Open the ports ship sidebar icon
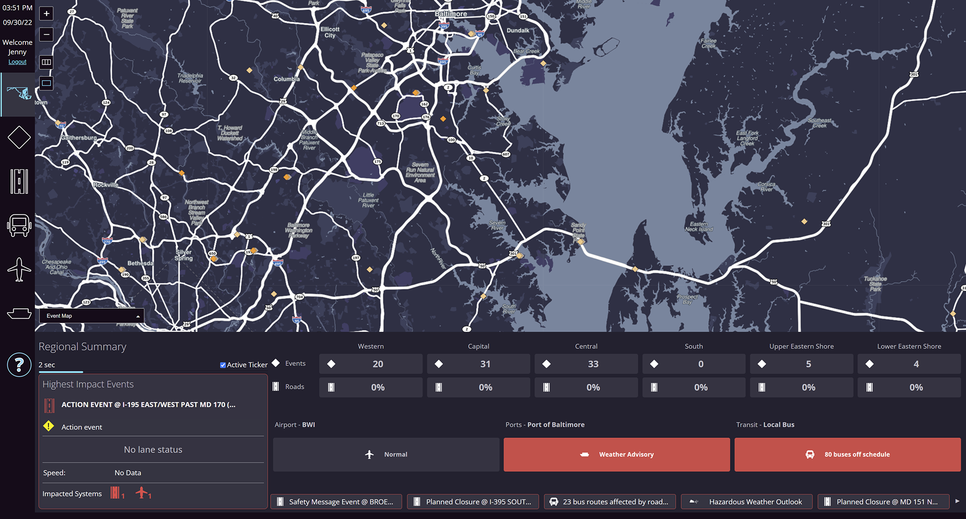This screenshot has width=966, height=519. pos(19,313)
